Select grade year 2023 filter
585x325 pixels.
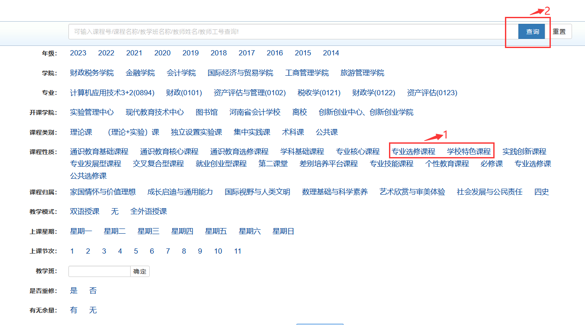[x=78, y=53]
